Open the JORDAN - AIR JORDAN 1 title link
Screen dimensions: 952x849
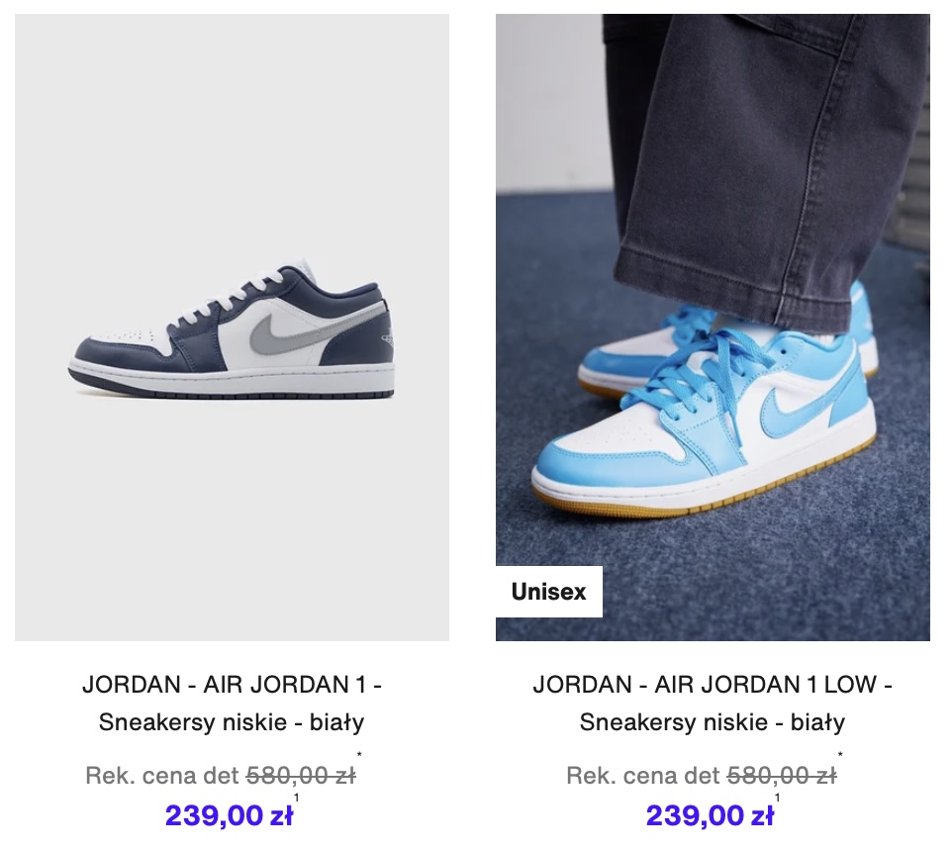point(232,685)
